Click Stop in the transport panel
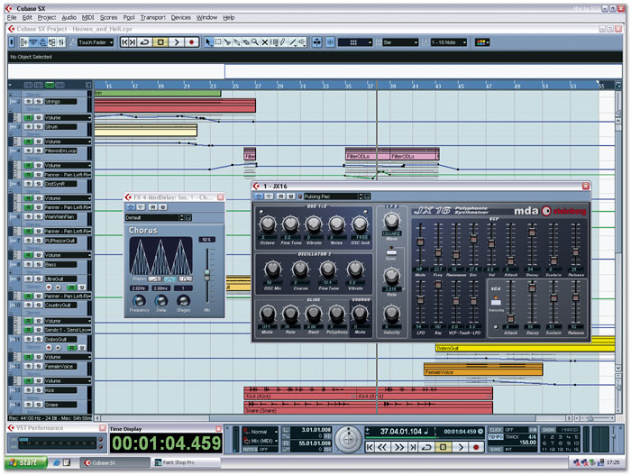Screen dimensions: 631x475 (x=444, y=447)
